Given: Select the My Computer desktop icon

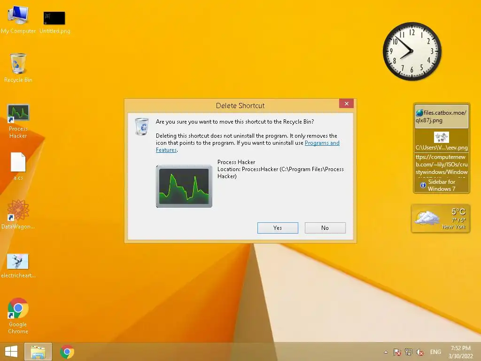Looking at the screenshot, I should click(x=18, y=19).
